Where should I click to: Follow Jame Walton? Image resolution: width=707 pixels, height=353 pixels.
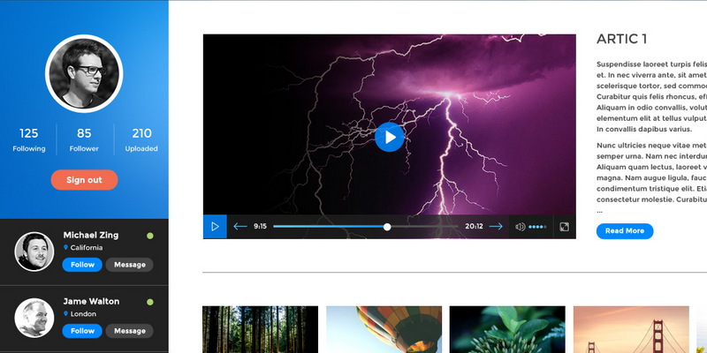click(x=82, y=331)
